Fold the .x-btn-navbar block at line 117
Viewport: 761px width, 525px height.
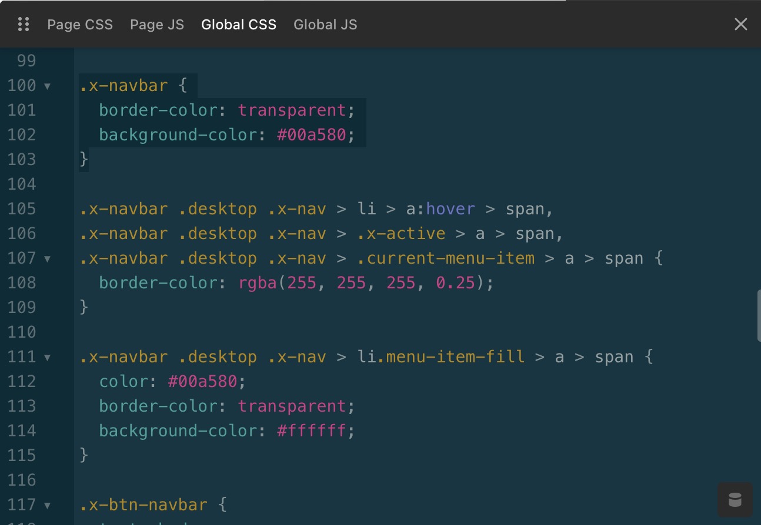coord(47,506)
